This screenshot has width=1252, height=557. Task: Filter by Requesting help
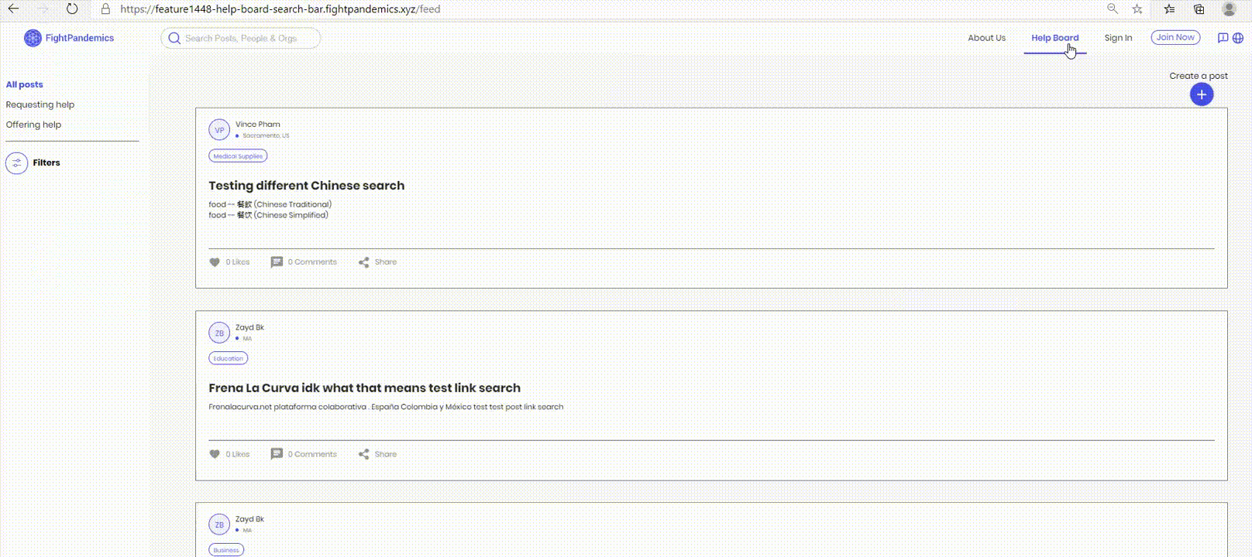(40, 104)
